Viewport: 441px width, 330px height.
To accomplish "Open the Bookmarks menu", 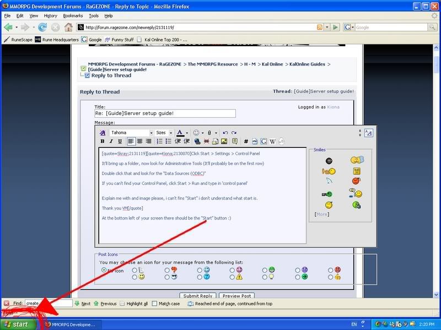I will 72,16.
